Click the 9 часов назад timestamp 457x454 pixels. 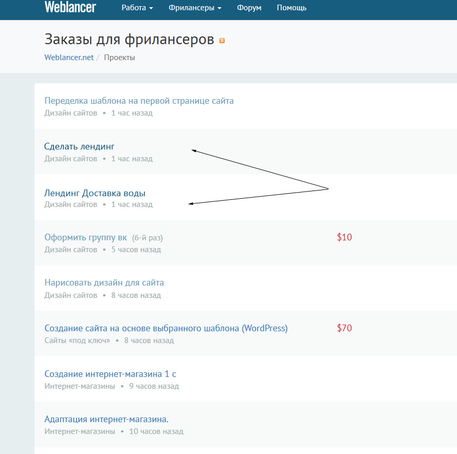(154, 386)
